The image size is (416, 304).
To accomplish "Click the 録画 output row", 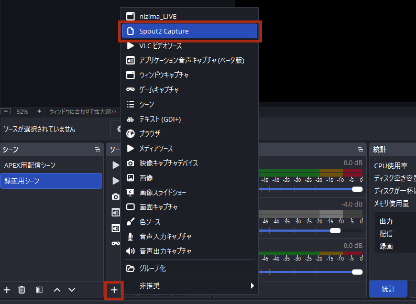I will (386, 246).
